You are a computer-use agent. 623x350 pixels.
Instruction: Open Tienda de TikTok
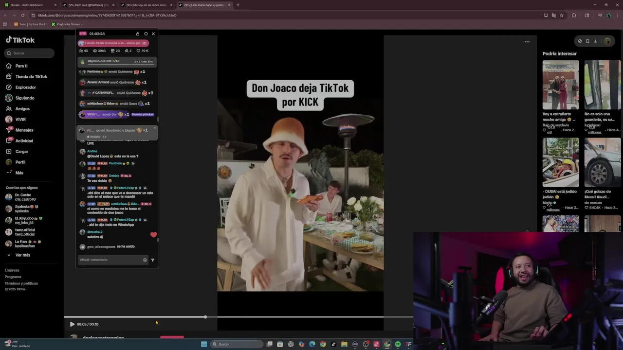26,76
